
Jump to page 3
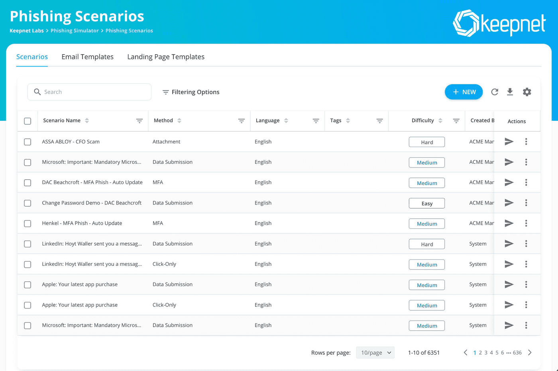click(486, 353)
